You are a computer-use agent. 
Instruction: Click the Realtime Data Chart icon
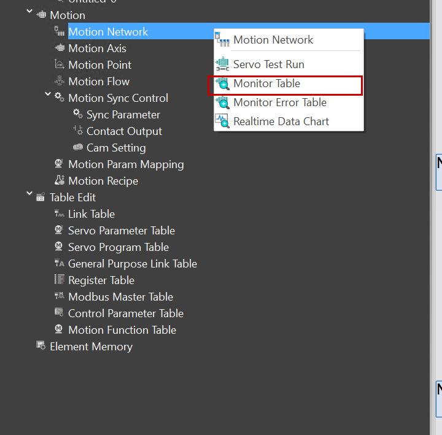[222, 121]
